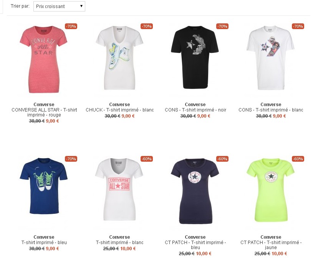Click the dropdown arrow next to Prix croissant

[x=81, y=6]
